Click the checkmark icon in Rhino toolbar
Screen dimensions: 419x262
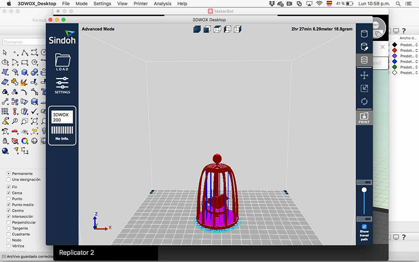35,111
